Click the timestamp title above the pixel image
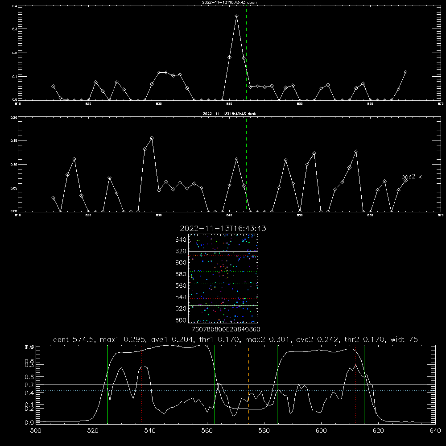The width and height of the screenshot is (446, 446). (x=223, y=228)
